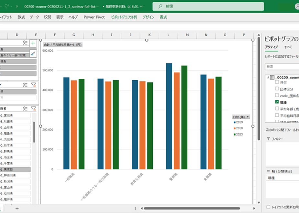
Task: Open the ヘルプ ribbon tab
Action: point(73,17)
